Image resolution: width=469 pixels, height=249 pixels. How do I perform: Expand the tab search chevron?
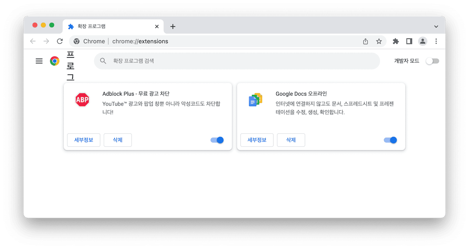[x=436, y=27]
